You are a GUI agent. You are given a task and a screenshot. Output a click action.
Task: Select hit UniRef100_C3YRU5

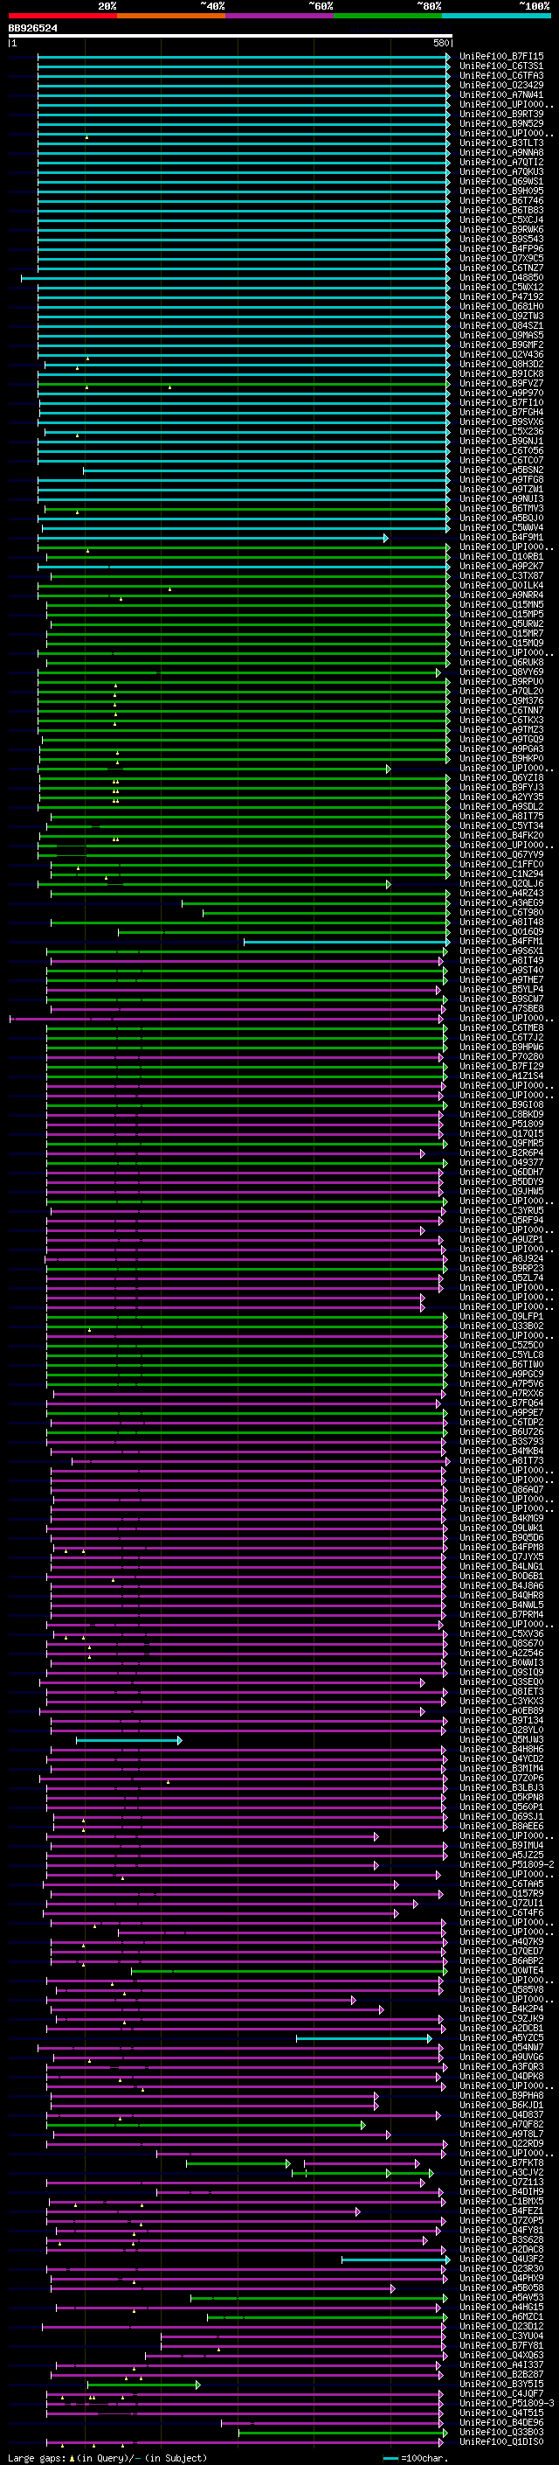pos(501,1210)
